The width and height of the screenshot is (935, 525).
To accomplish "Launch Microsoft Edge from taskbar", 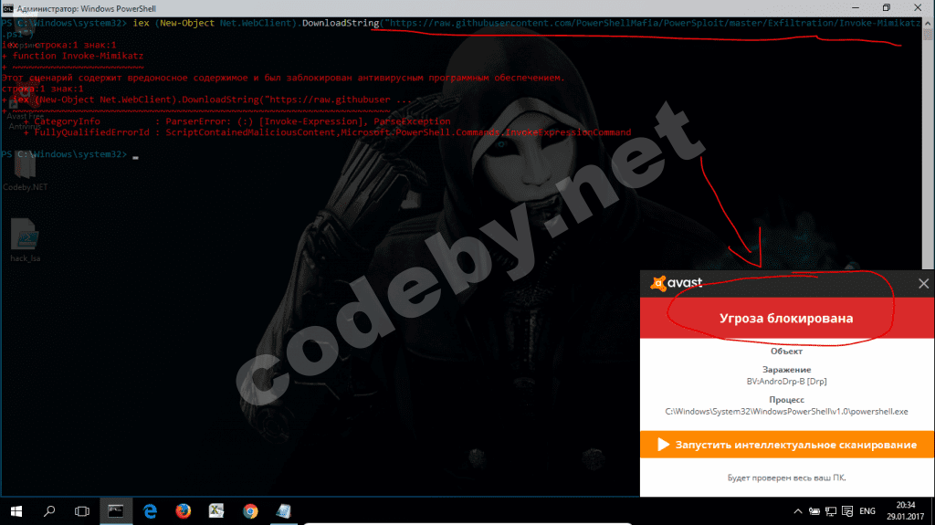I will tap(150, 511).
